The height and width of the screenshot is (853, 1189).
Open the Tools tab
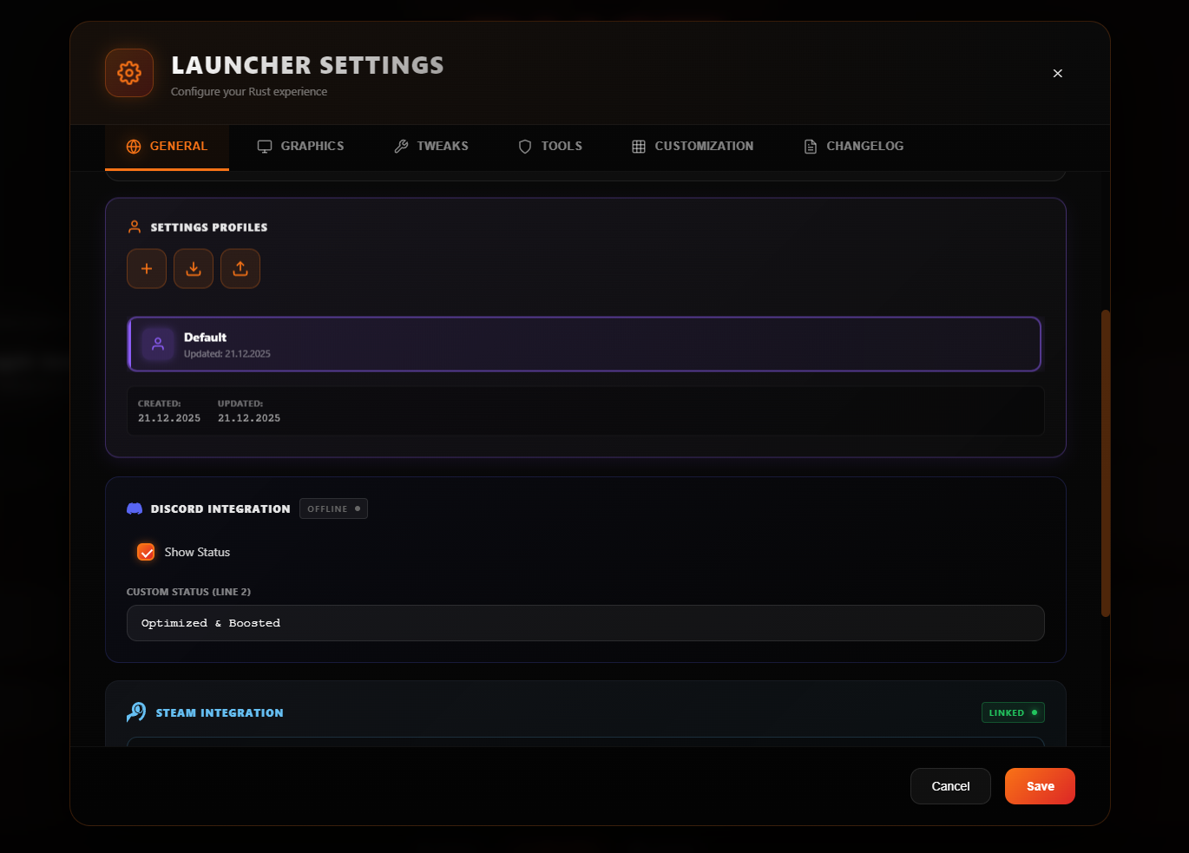[550, 147]
